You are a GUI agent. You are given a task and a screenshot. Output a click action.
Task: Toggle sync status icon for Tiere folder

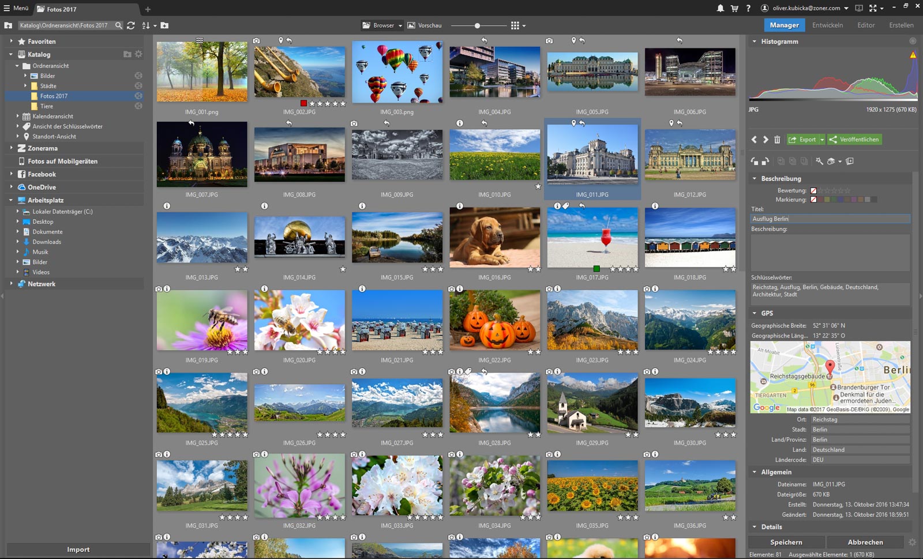[x=138, y=106]
